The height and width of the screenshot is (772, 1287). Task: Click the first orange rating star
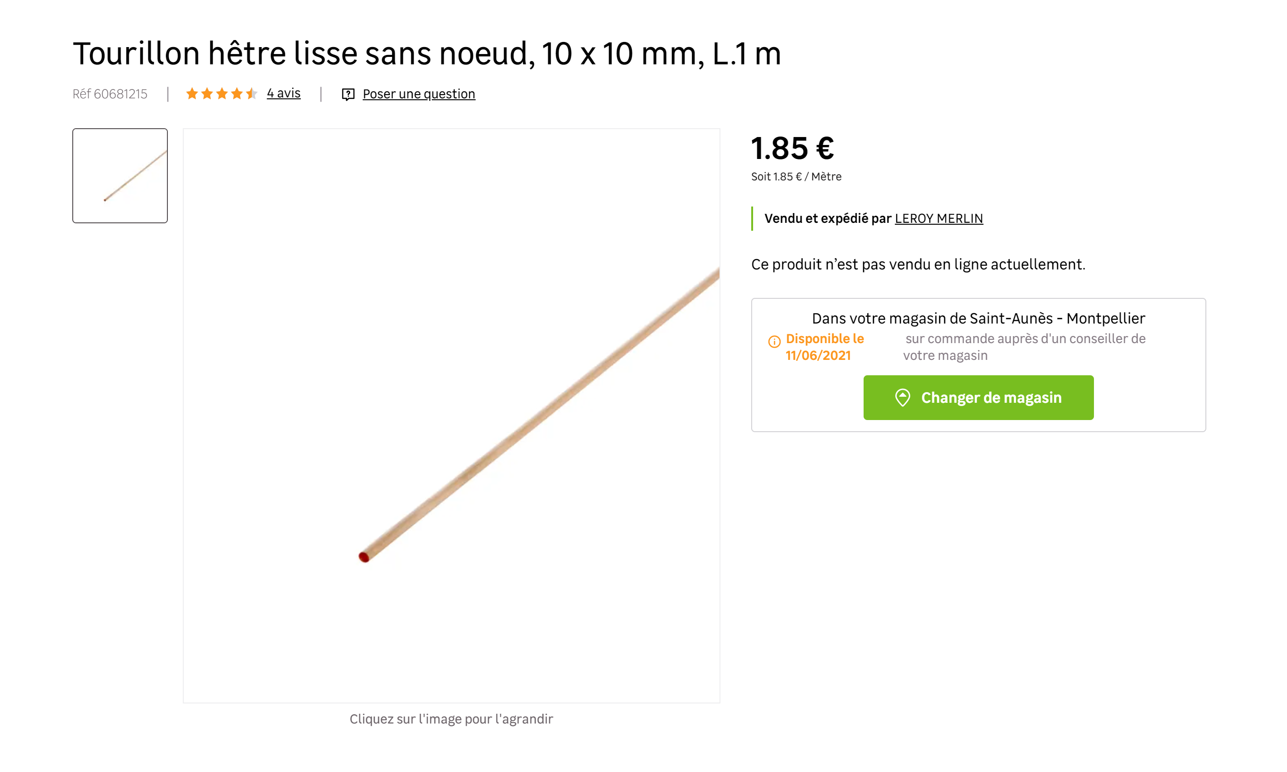[x=192, y=94]
